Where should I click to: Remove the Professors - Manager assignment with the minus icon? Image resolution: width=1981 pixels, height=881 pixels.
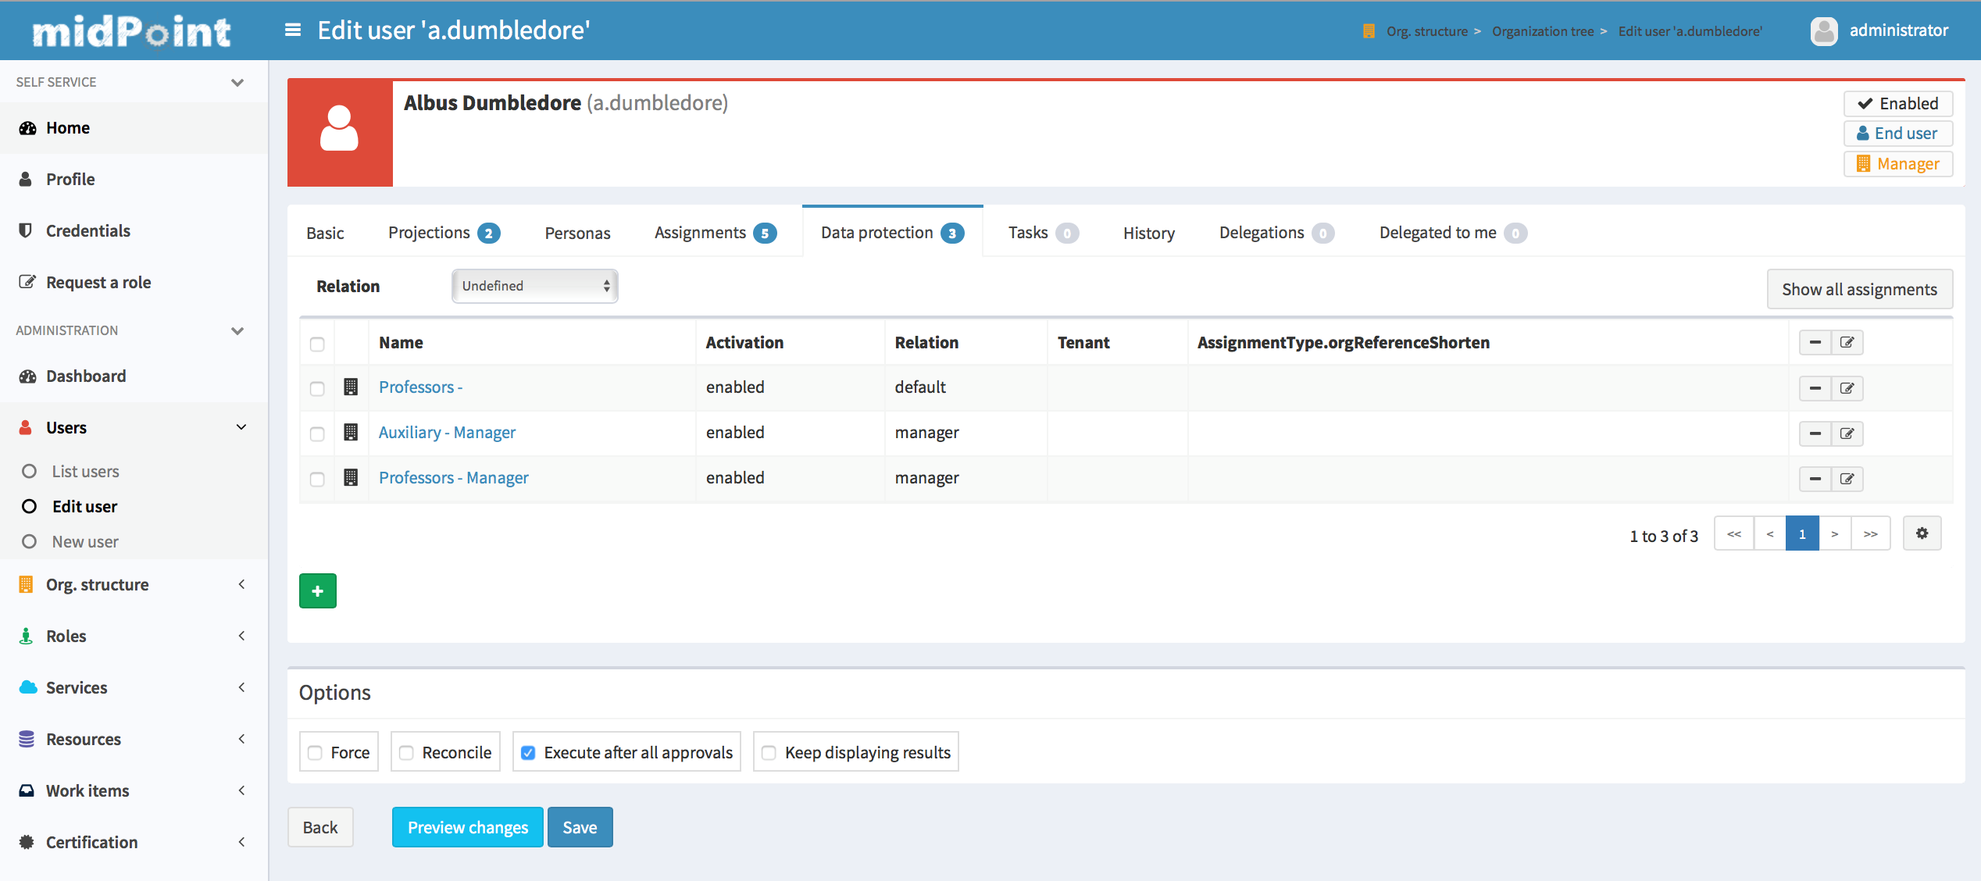[1815, 479]
